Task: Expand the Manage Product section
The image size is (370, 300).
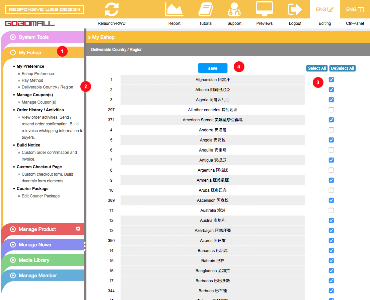Action: (x=37, y=229)
